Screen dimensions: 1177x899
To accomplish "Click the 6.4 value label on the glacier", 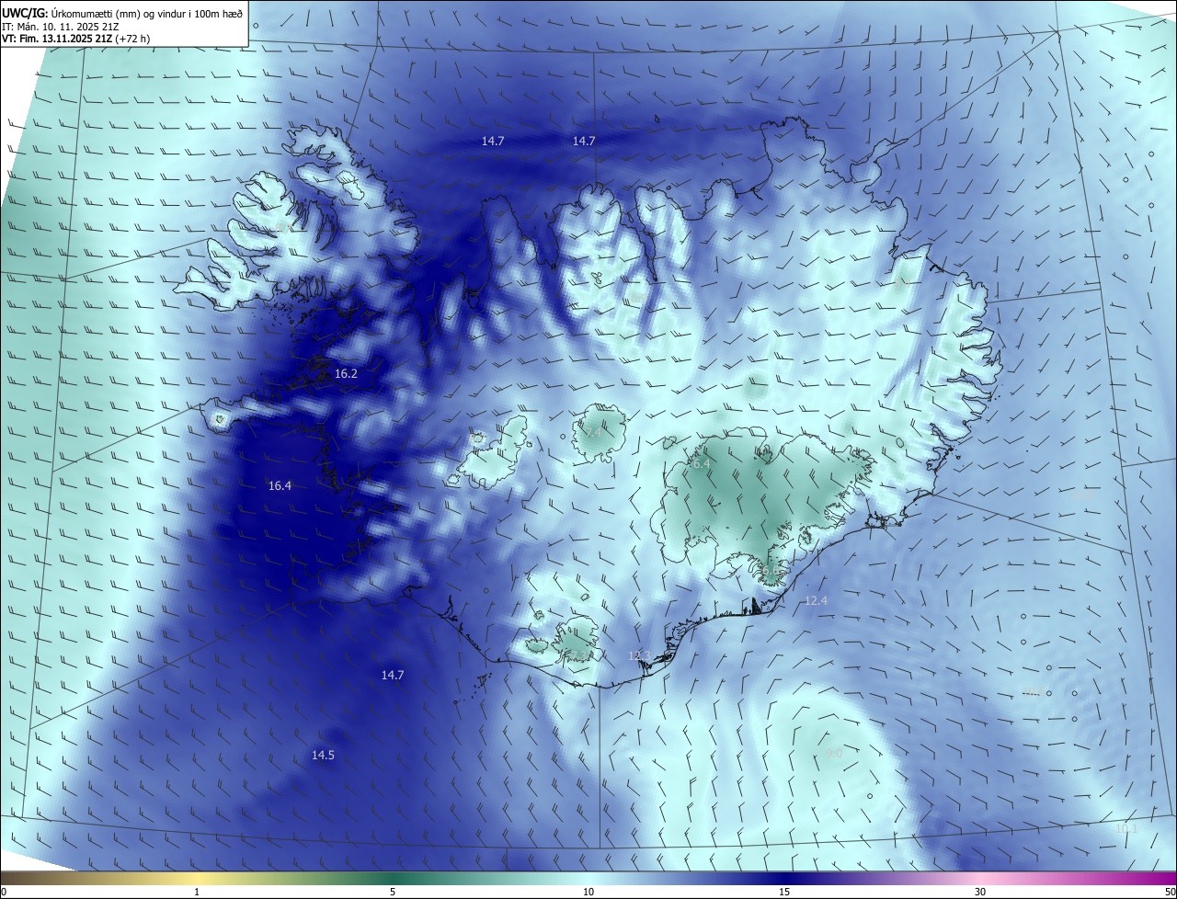I will (700, 464).
